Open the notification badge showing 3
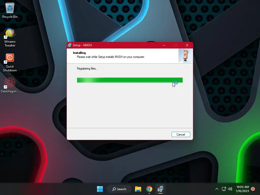Screen dimensions: 260x195 [253, 189]
